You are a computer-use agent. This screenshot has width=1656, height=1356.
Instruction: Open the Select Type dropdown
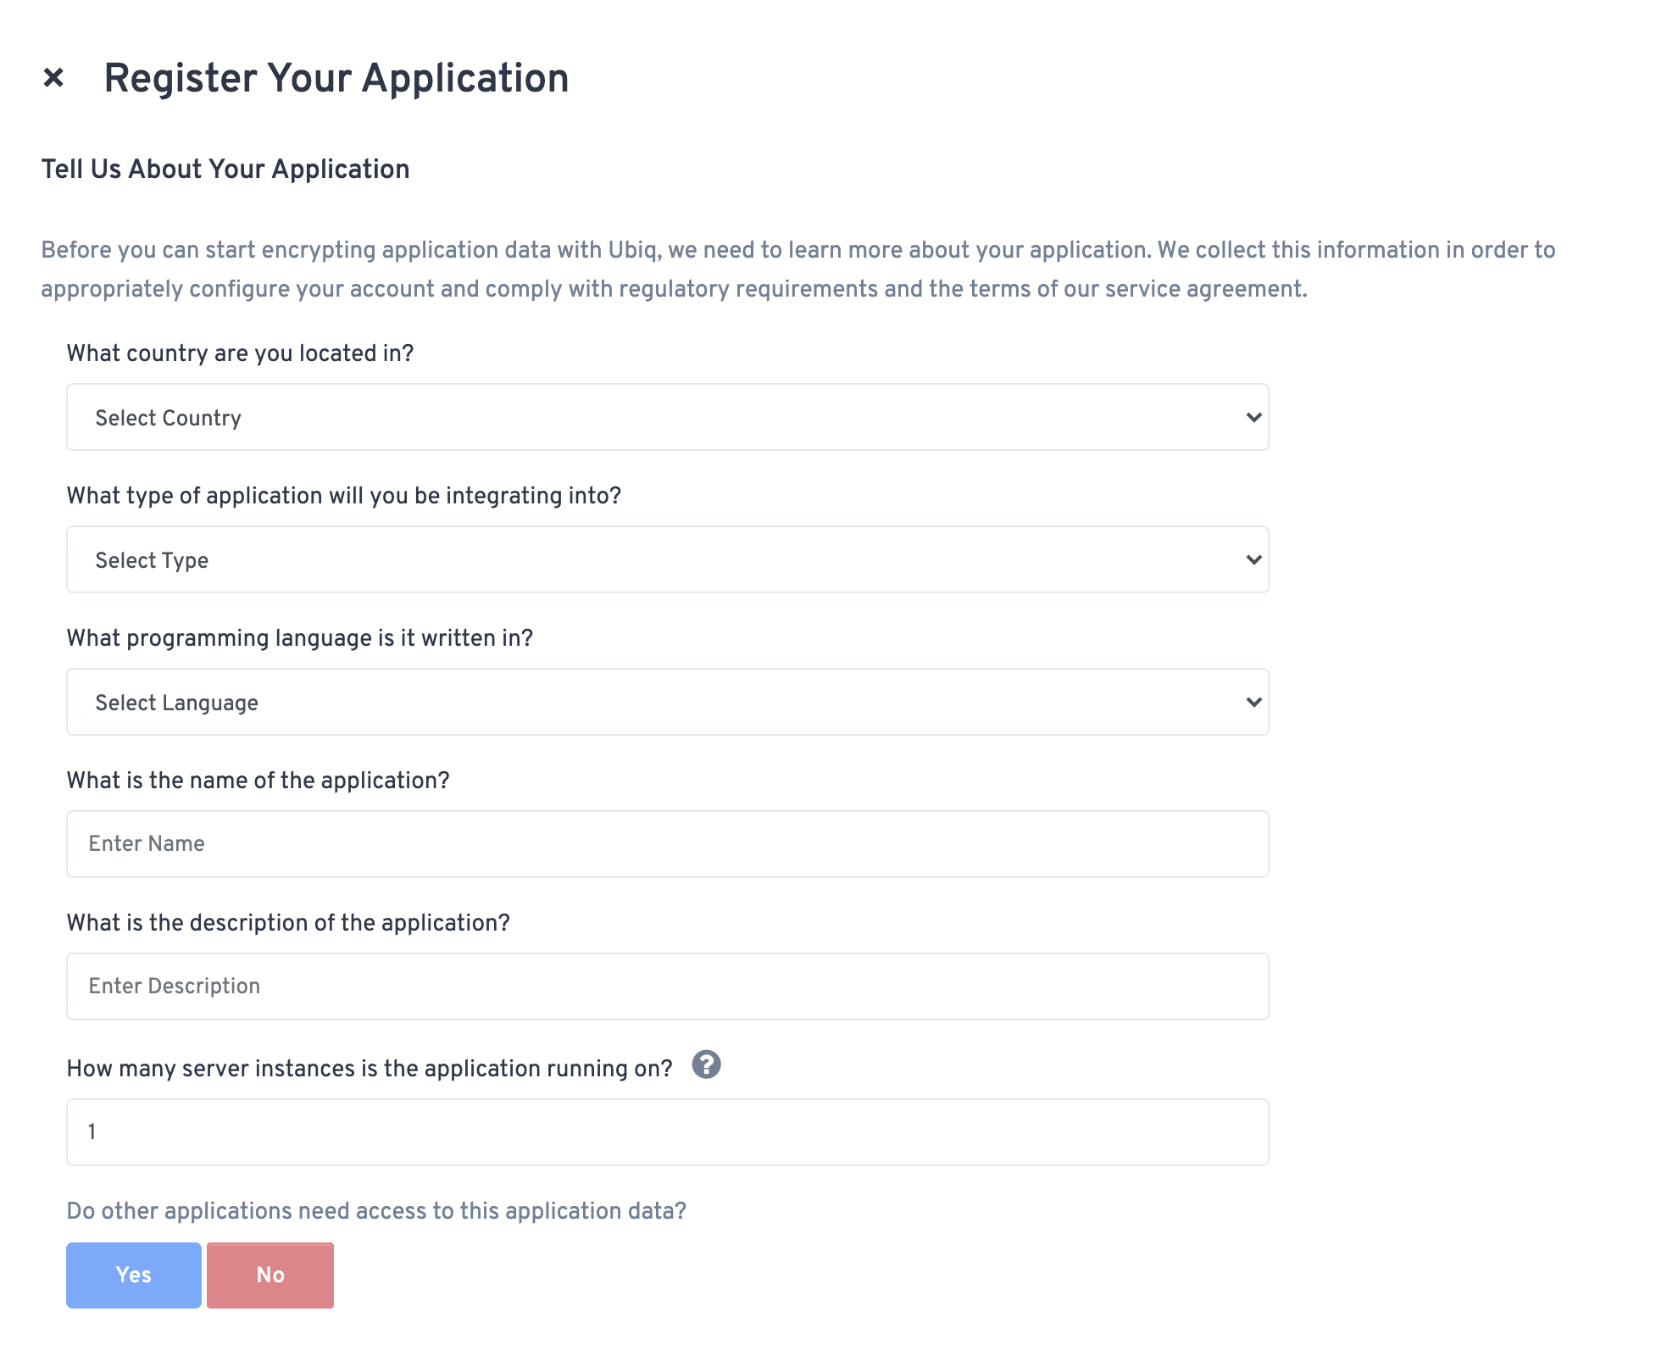pos(667,559)
